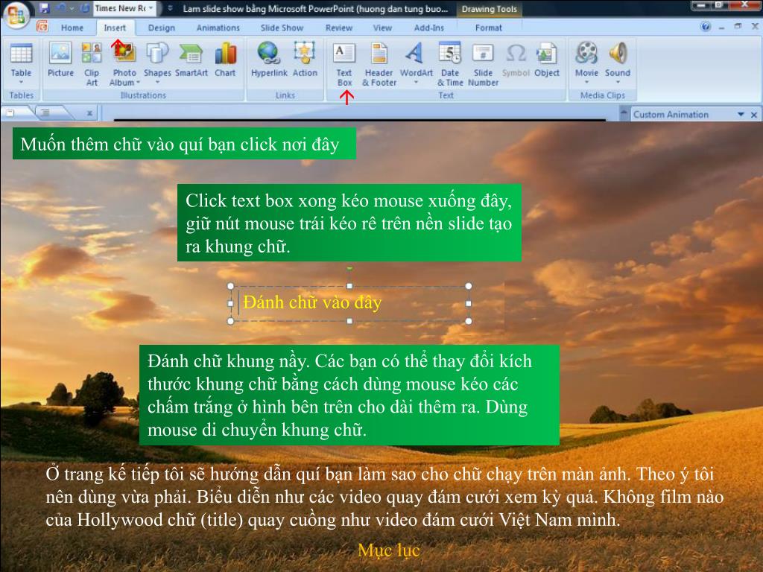The image size is (763, 572).
Task: Open the Drawing Tools Format tab
Action: point(489,28)
